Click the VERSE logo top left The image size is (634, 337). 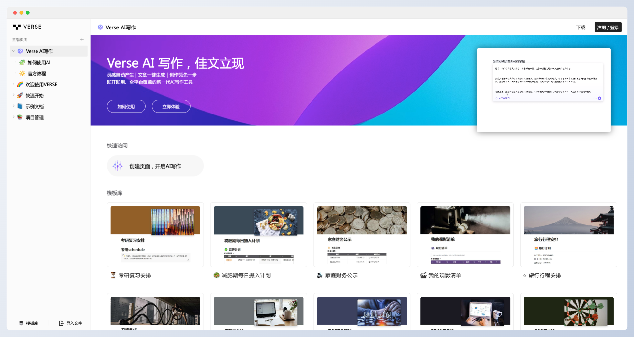(x=28, y=27)
